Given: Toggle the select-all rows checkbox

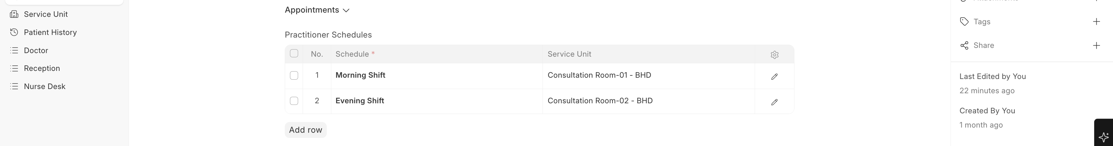Looking at the screenshot, I should coord(294,54).
